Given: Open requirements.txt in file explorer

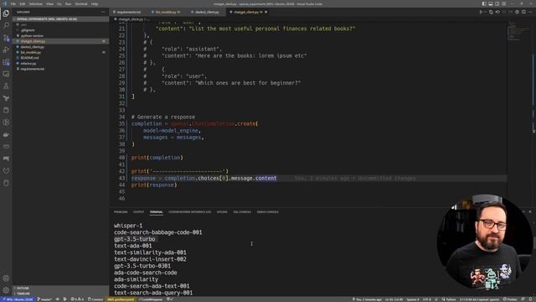Looking at the screenshot, I should point(33,69).
